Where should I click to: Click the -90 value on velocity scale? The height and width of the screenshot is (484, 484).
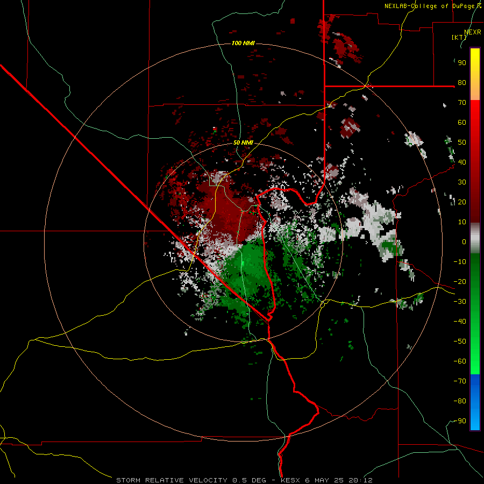460,421
